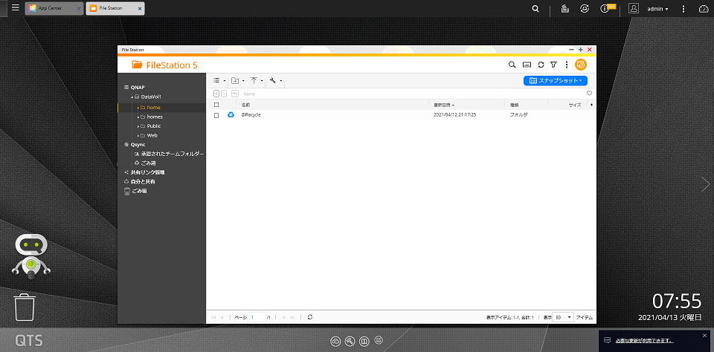Open the スナップショット snapshot dropdown button
This screenshot has width=714, height=352.
(x=556, y=80)
